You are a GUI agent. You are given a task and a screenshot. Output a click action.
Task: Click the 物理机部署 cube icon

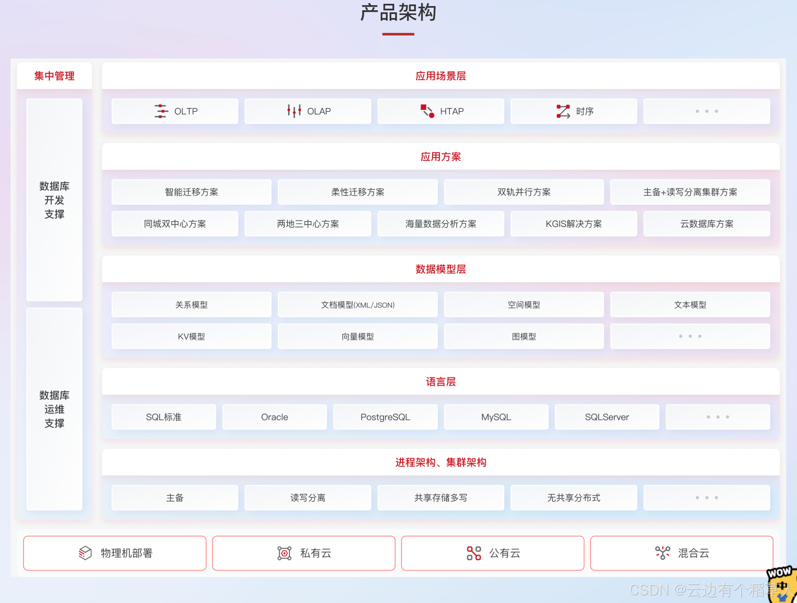pyautogui.click(x=85, y=553)
